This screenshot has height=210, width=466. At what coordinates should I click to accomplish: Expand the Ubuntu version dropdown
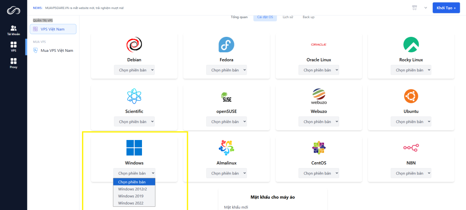[x=411, y=121]
